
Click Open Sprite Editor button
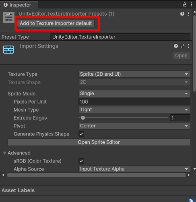pyautogui.click(x=99, y=142)
